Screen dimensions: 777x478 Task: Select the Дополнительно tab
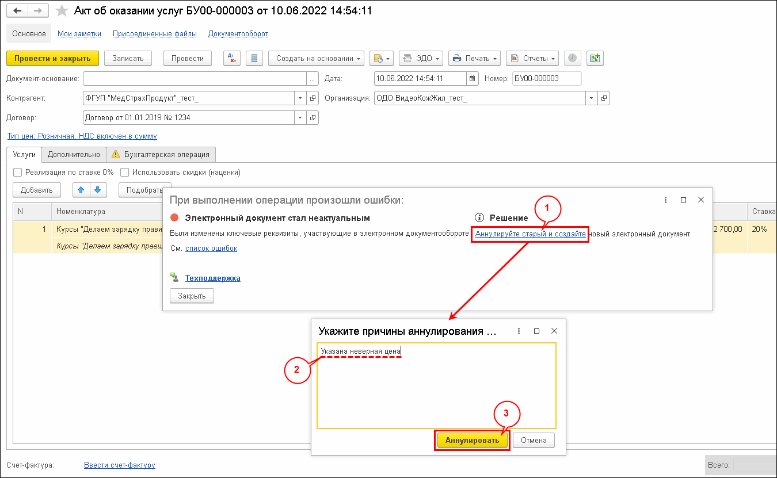74,154
